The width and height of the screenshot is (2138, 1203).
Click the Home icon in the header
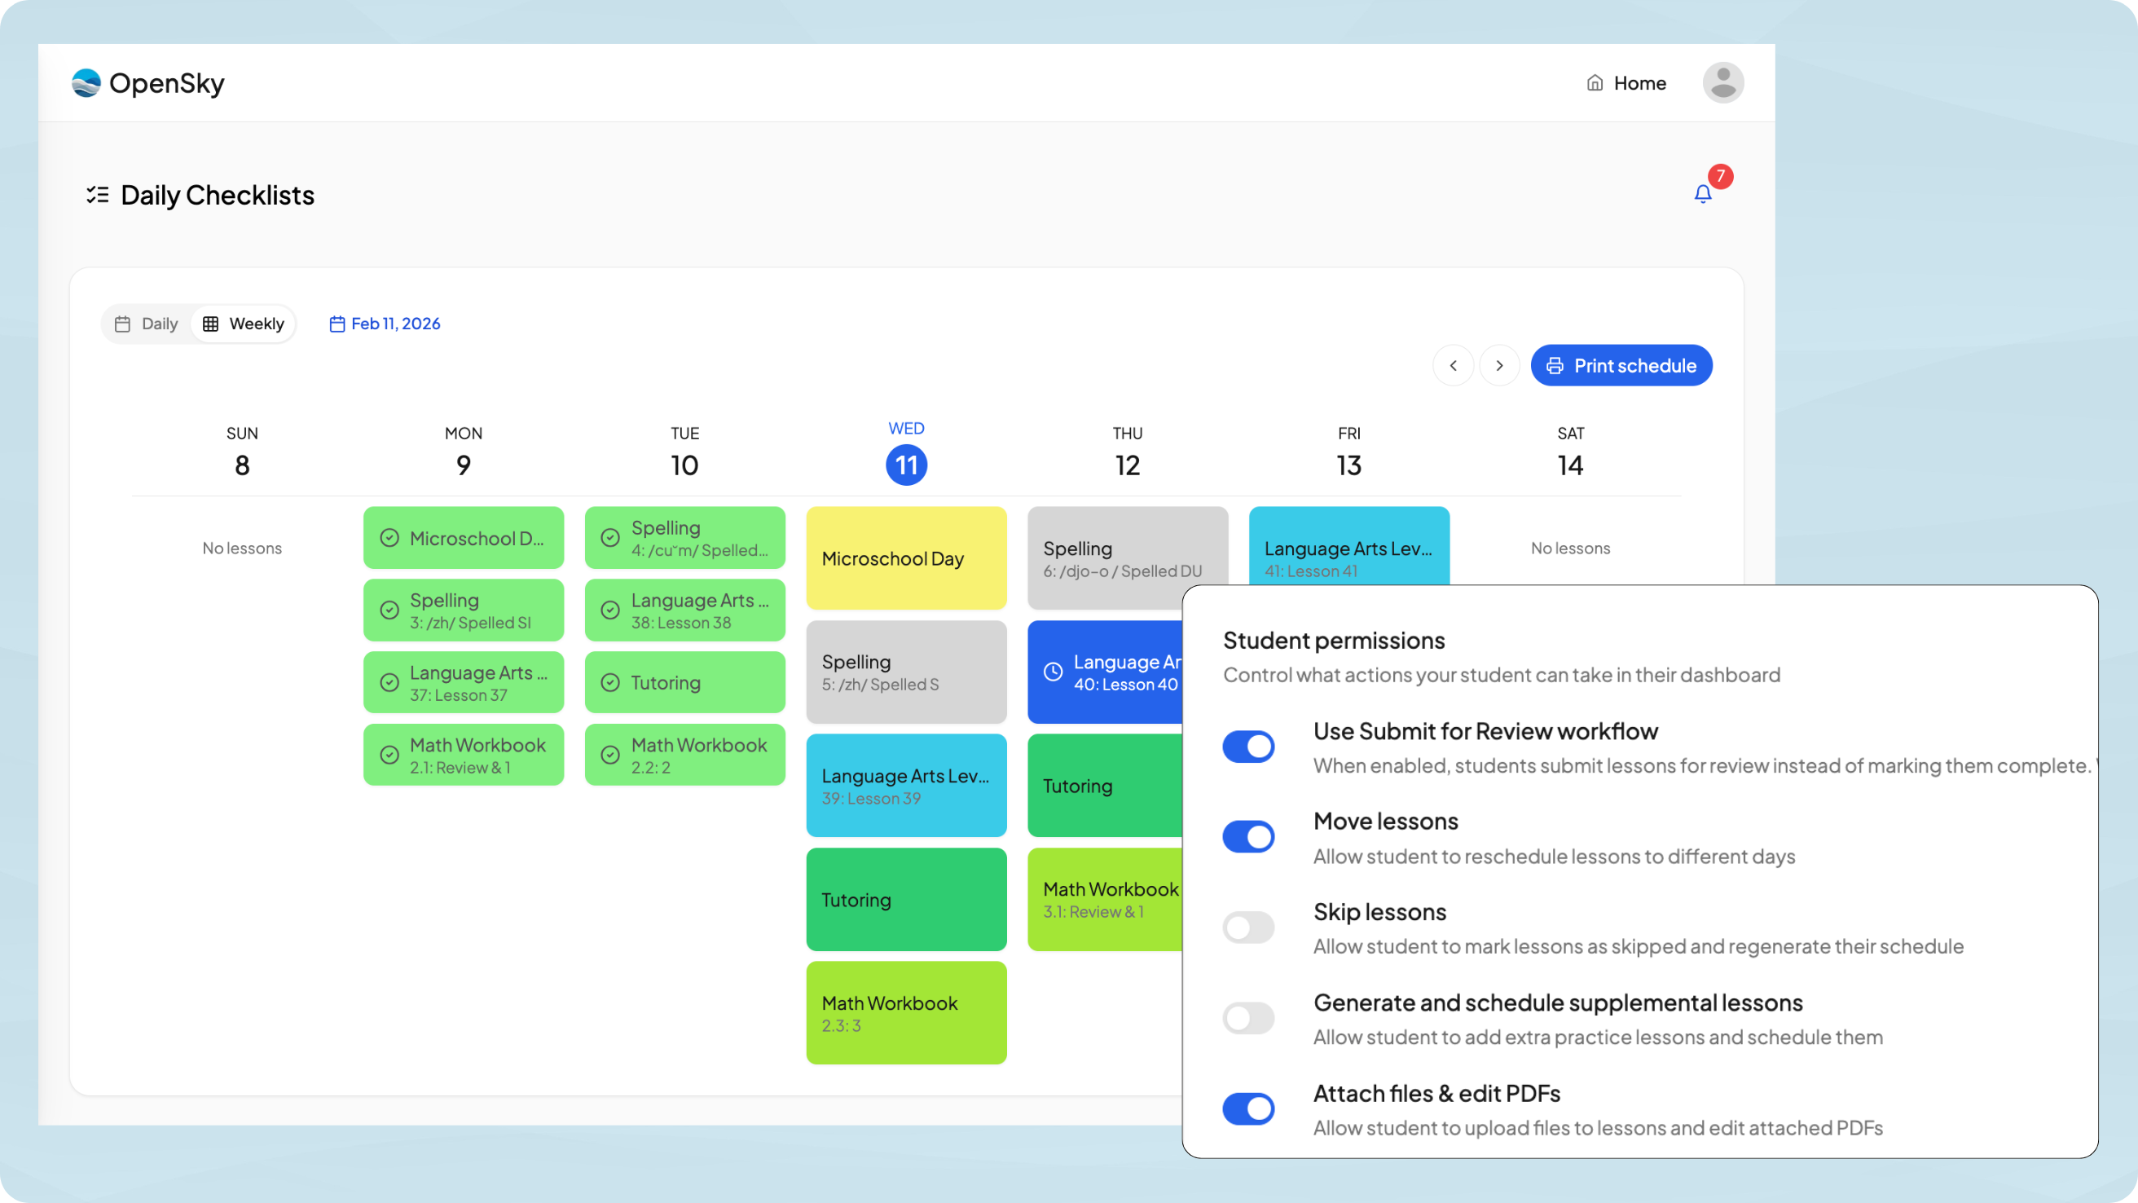tap(1595, 82)
